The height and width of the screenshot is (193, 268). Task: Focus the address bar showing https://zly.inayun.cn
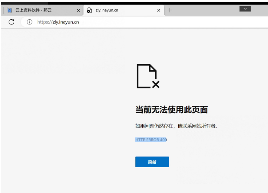click(x=121, y=22)
